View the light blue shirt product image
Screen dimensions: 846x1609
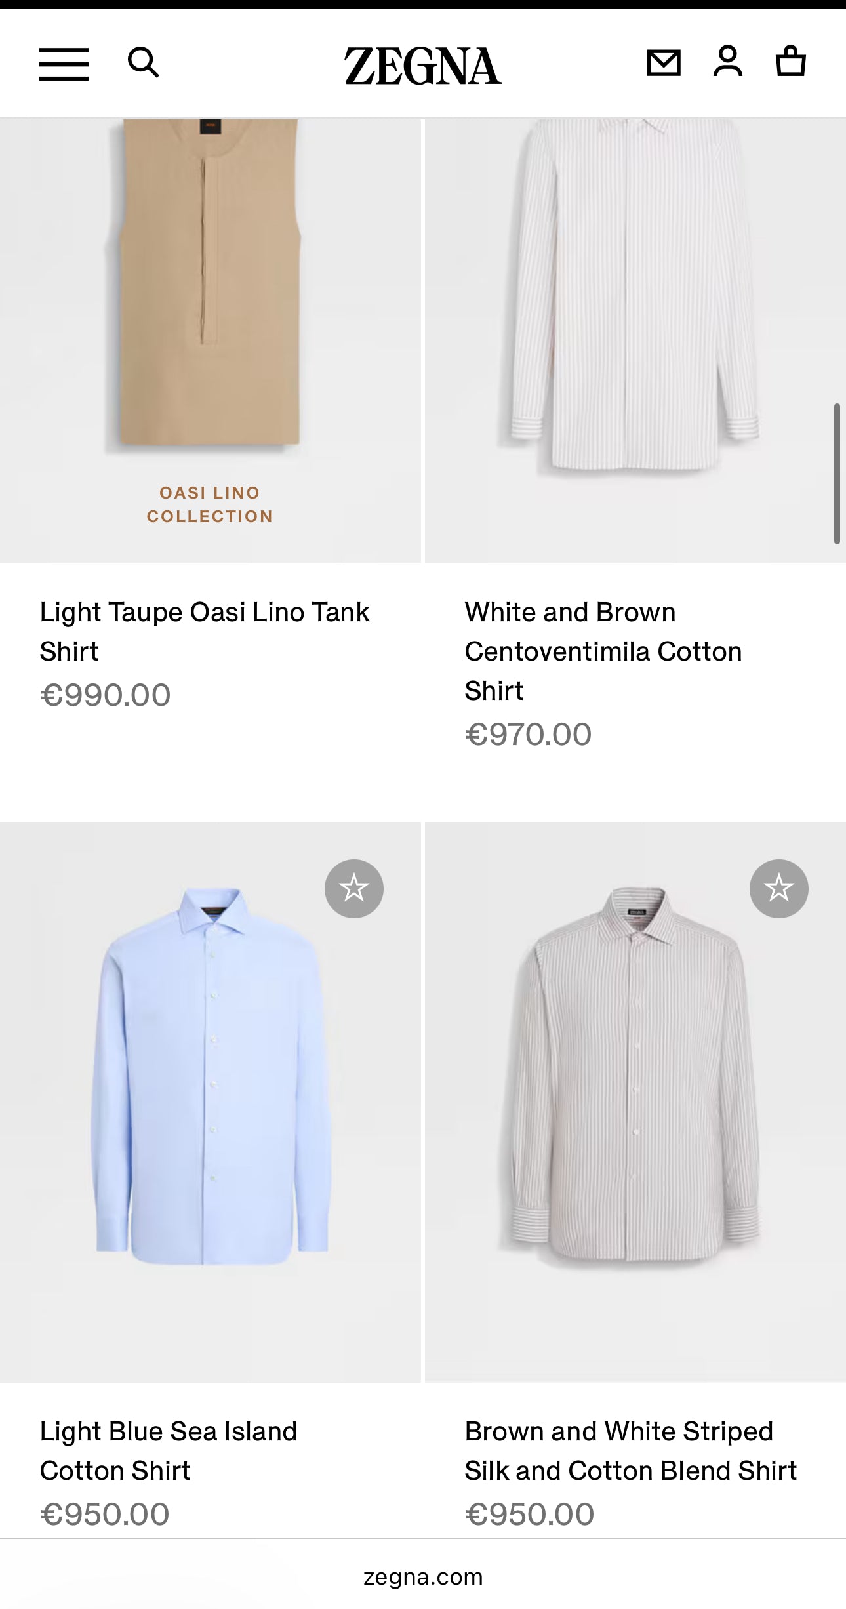point(210,1076)
